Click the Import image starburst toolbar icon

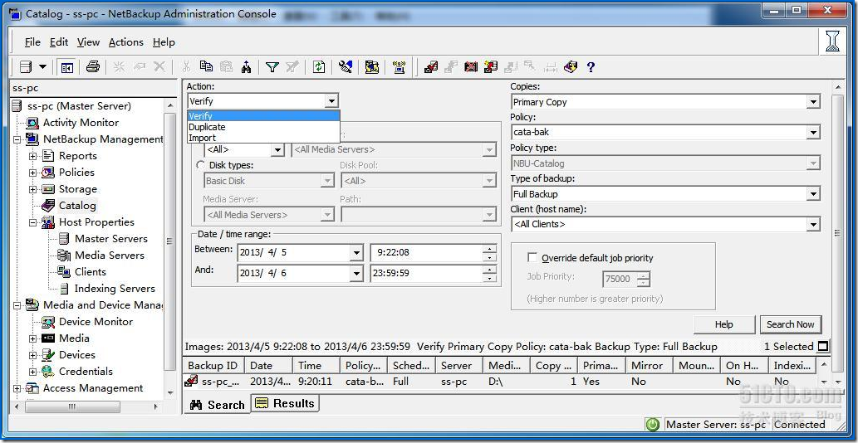coord(491,67)
